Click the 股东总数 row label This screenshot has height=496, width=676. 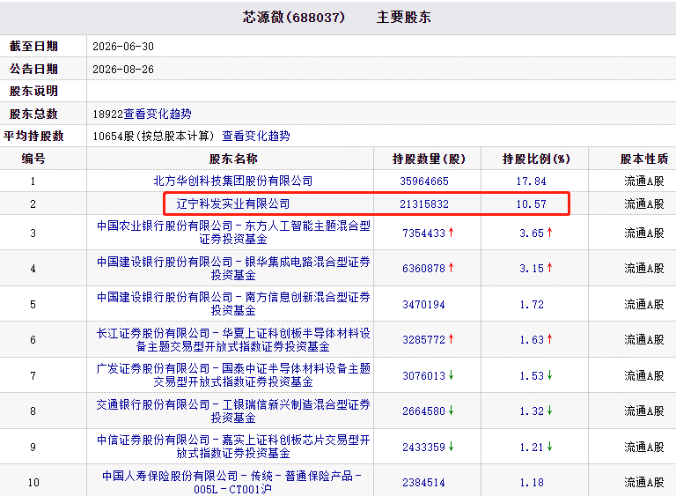(x=33, y=114)
